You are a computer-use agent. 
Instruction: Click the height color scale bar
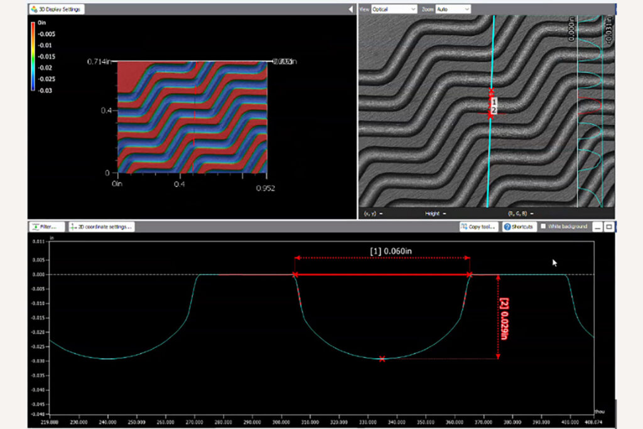(x=33, y=56)
